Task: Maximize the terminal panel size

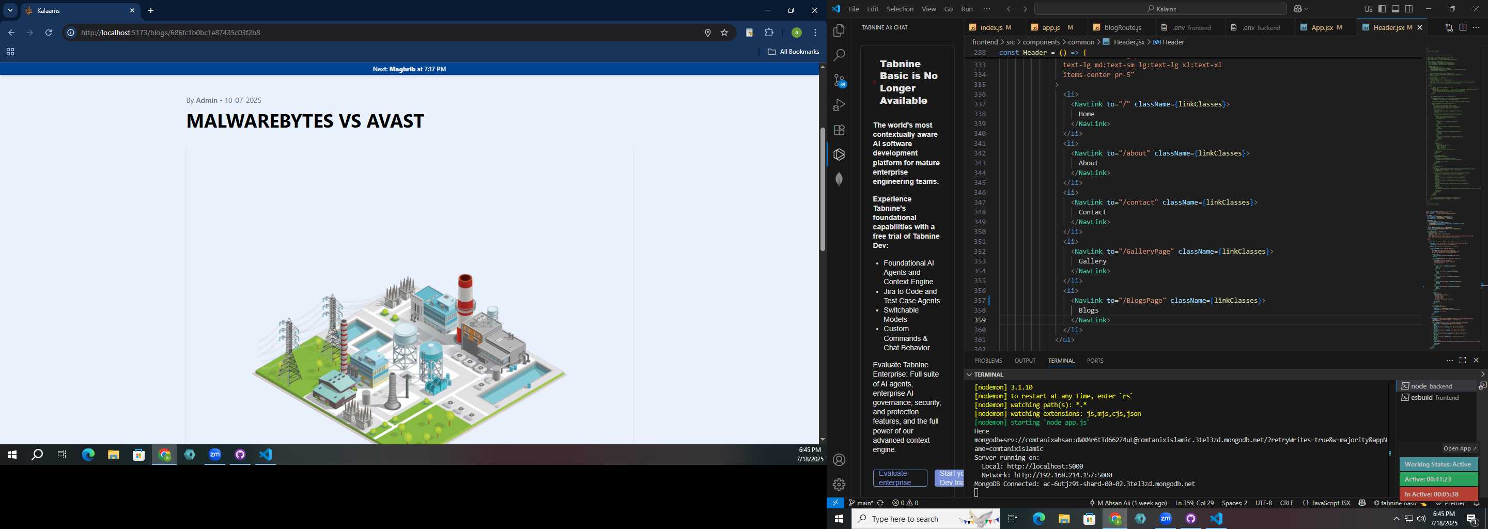Action: coord(1463,361)
